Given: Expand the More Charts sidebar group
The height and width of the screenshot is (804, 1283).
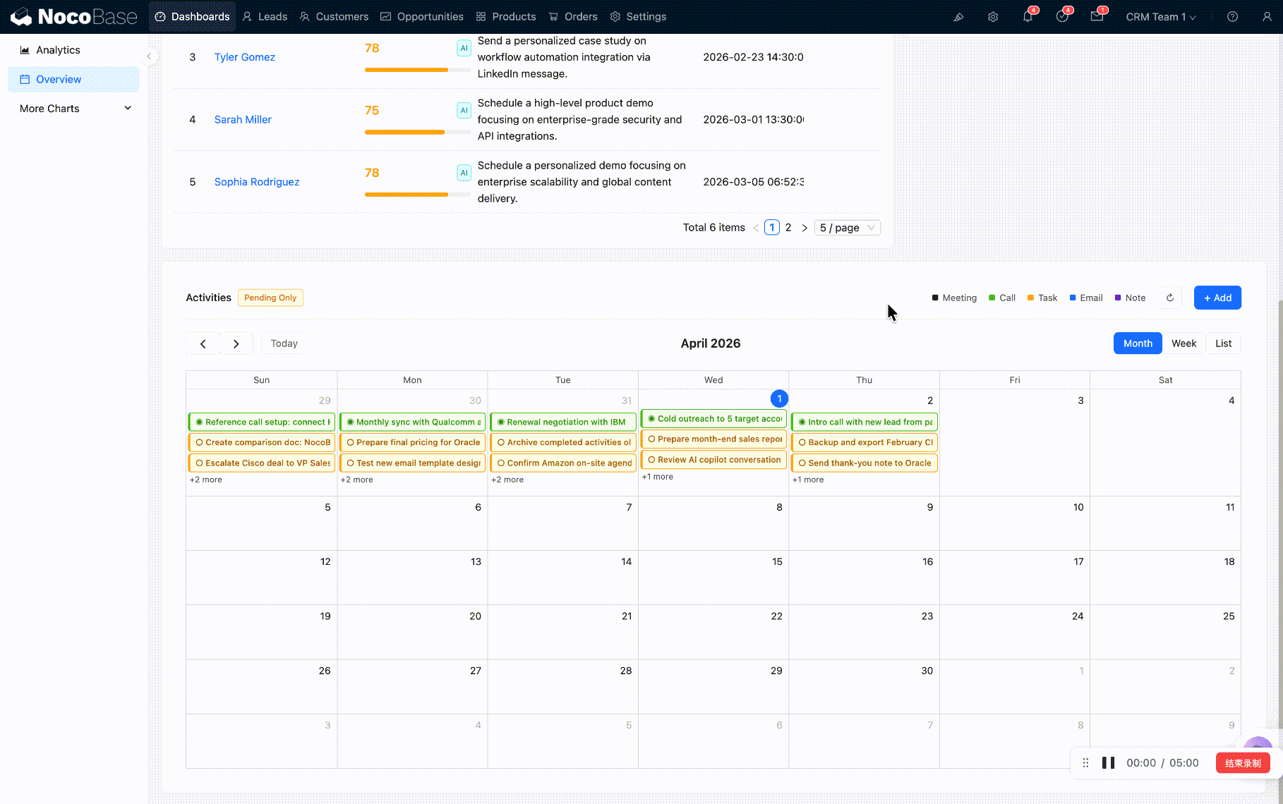Looking at the screenshot, I should [74, 109].
